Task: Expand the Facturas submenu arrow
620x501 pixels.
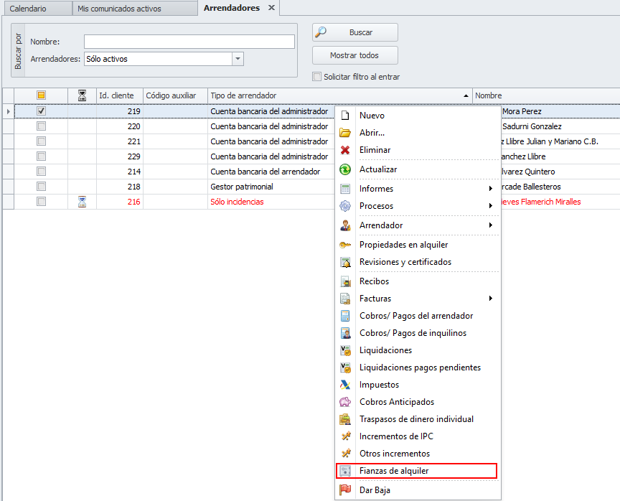Action: click(491, 299)
